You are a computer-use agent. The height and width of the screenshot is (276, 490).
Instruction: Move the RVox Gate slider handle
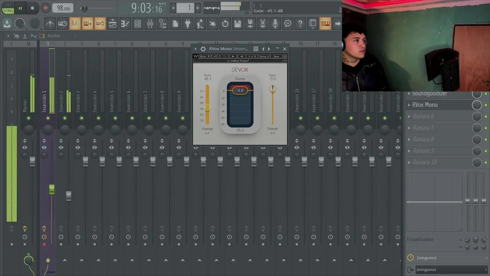pos(207,108)
